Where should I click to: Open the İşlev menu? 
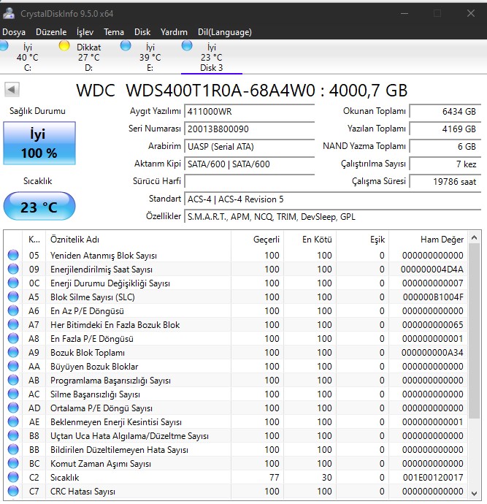point(85,32)
